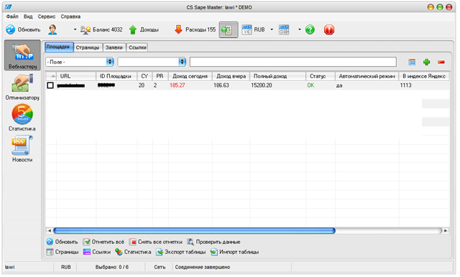The image size is (460, 277).
Task: Sort by Доход сегодня column header
Action: (x=190, y=76)
